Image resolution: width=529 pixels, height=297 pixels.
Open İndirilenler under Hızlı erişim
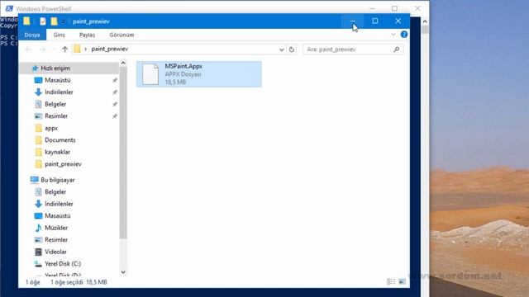59,92
